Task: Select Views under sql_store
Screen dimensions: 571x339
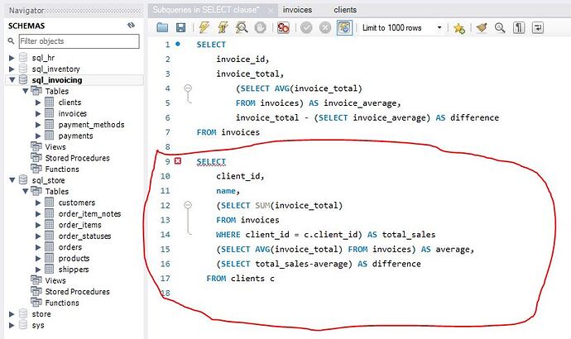Action: 55,280
